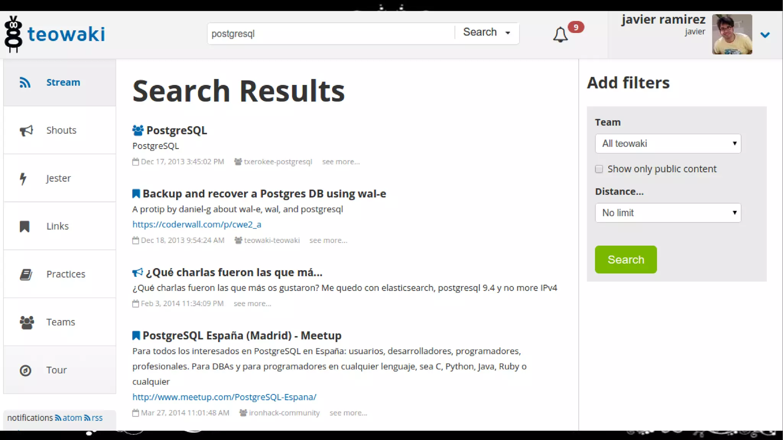The image size is (783, 440).
Task: Click the search field containing postgresql
Action: point(331,34)
